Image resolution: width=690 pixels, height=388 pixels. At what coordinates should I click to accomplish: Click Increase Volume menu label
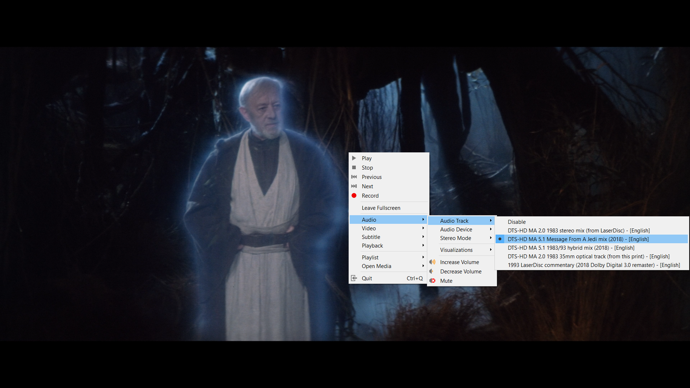(459, 262)
